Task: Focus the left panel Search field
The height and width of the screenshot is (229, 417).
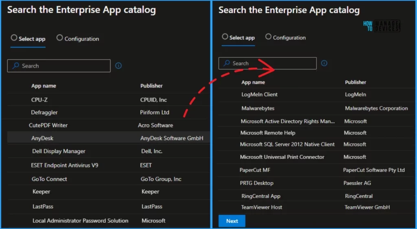Action: tap(59, 66)
